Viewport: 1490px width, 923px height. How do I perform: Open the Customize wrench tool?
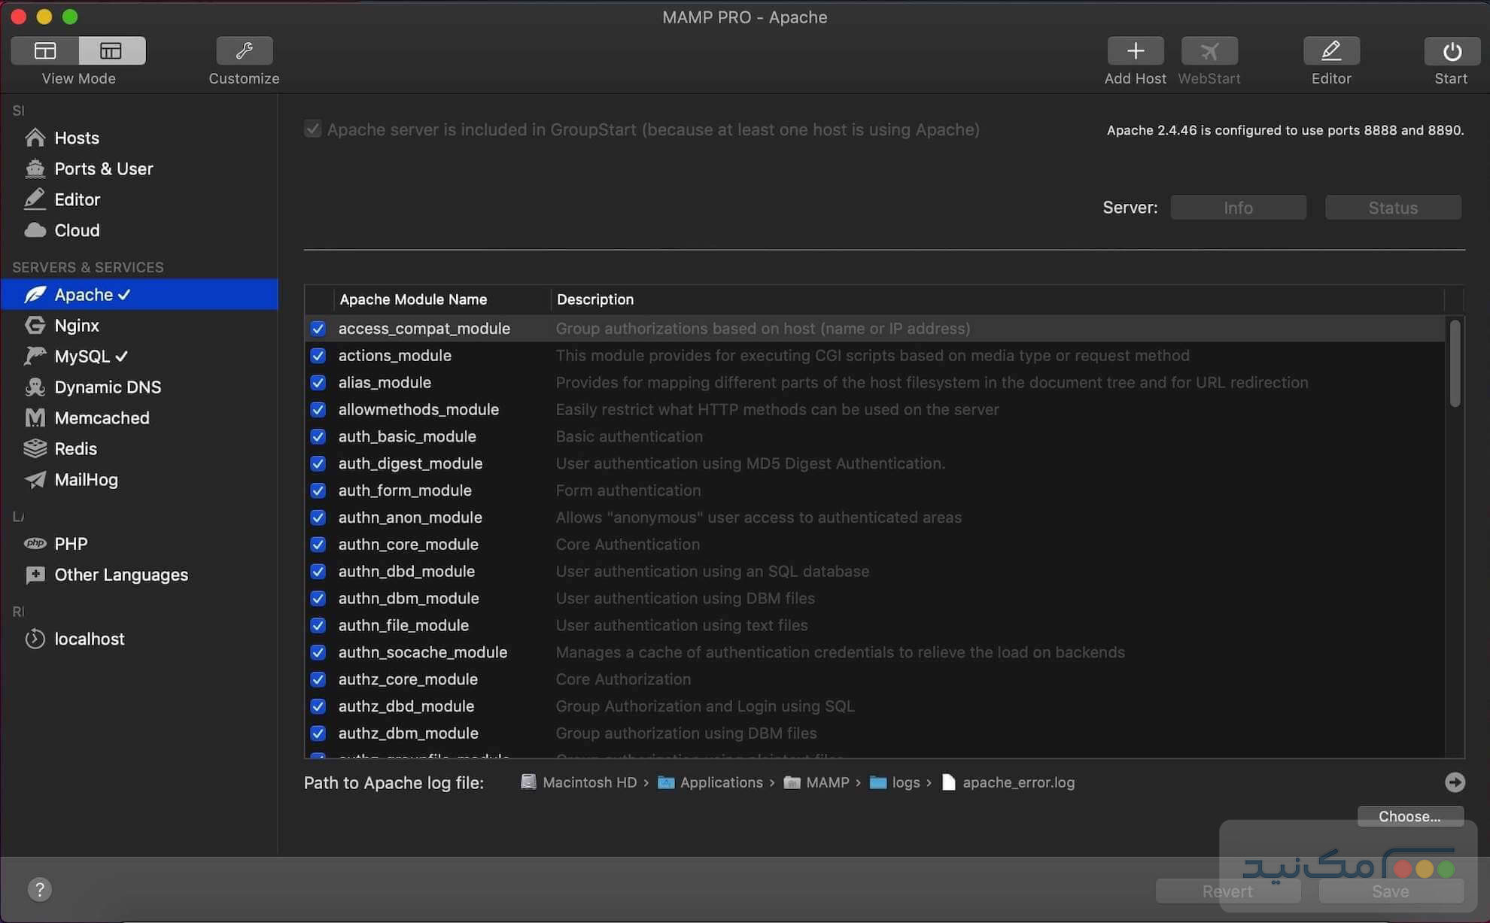(244, 51)
